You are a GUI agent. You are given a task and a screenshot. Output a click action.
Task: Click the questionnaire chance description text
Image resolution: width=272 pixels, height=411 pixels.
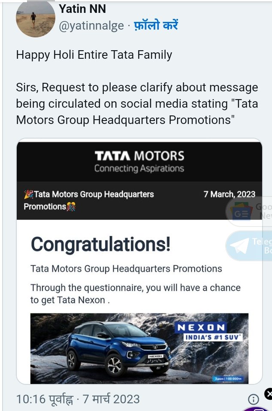click(x=136, y=293)
